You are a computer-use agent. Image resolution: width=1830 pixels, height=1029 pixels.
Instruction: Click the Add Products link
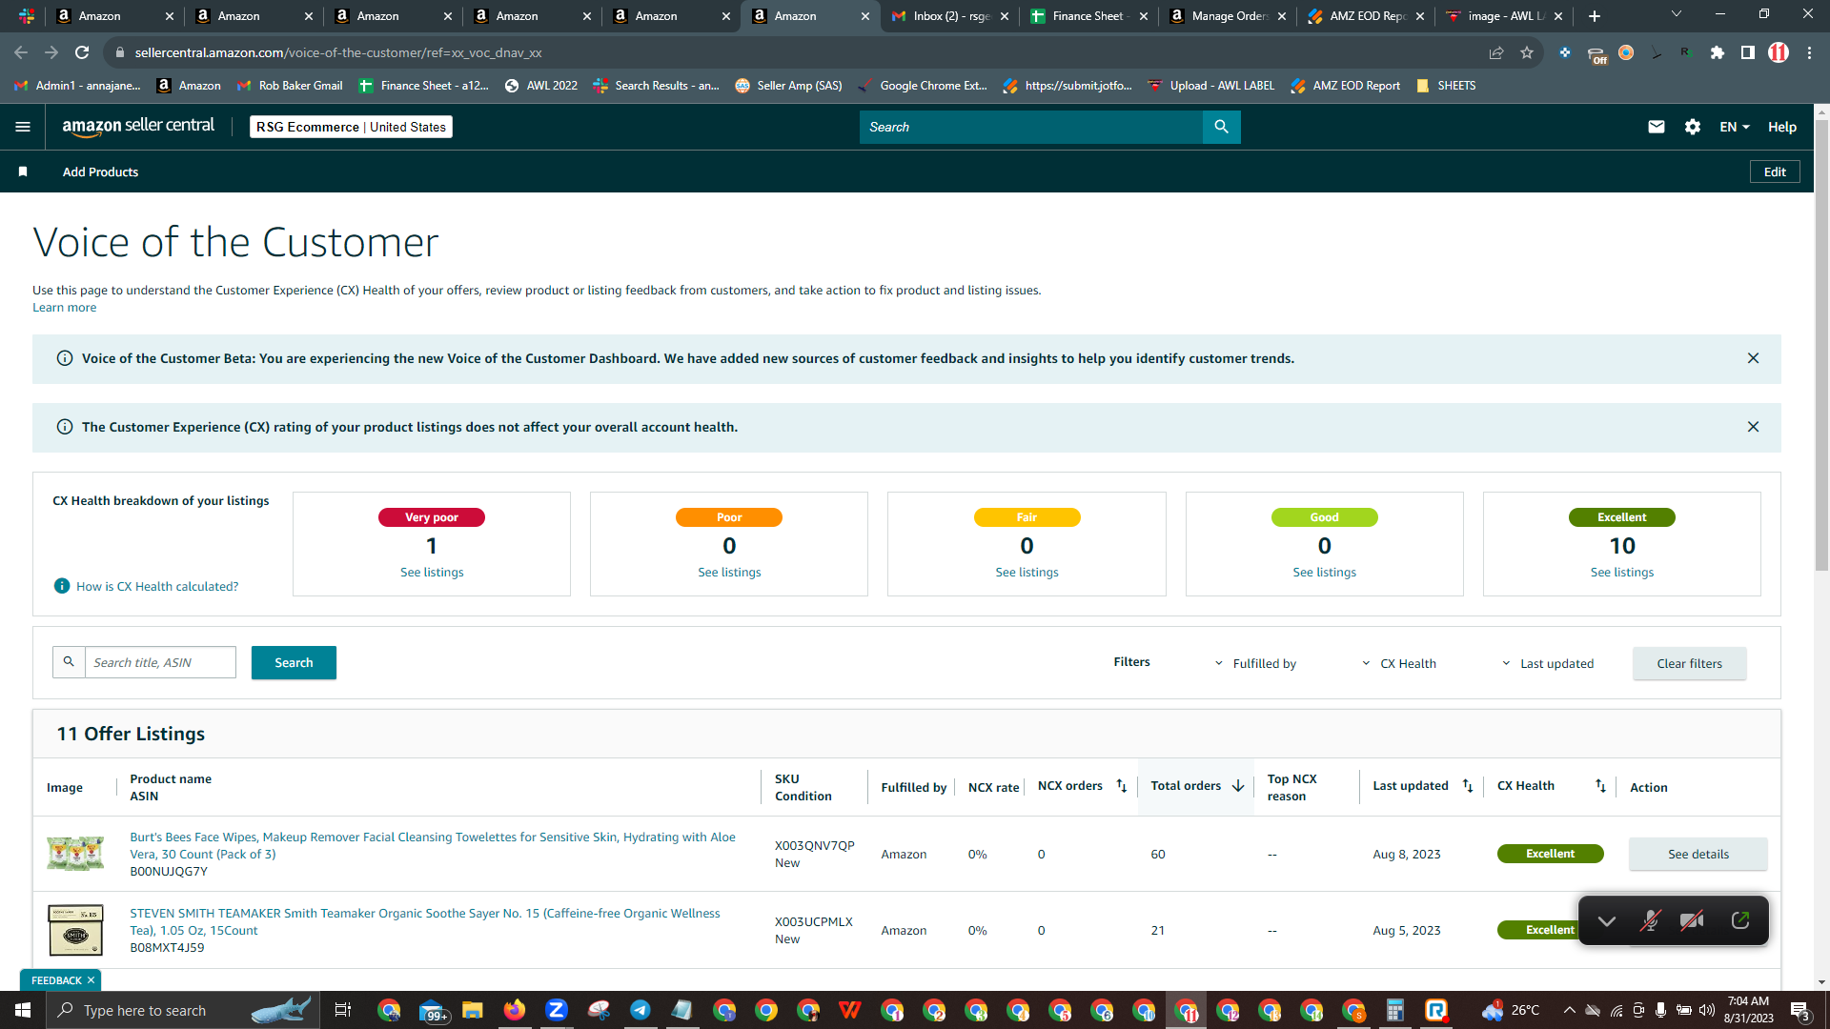click(100, 171)
